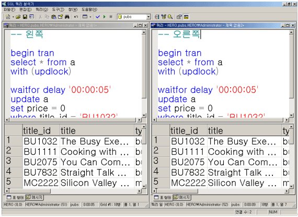This screenshot has height=217, width=298.
Task: Select the 메시지 tab in left query window
Action: pyautogui.click(x=35, y=198)
